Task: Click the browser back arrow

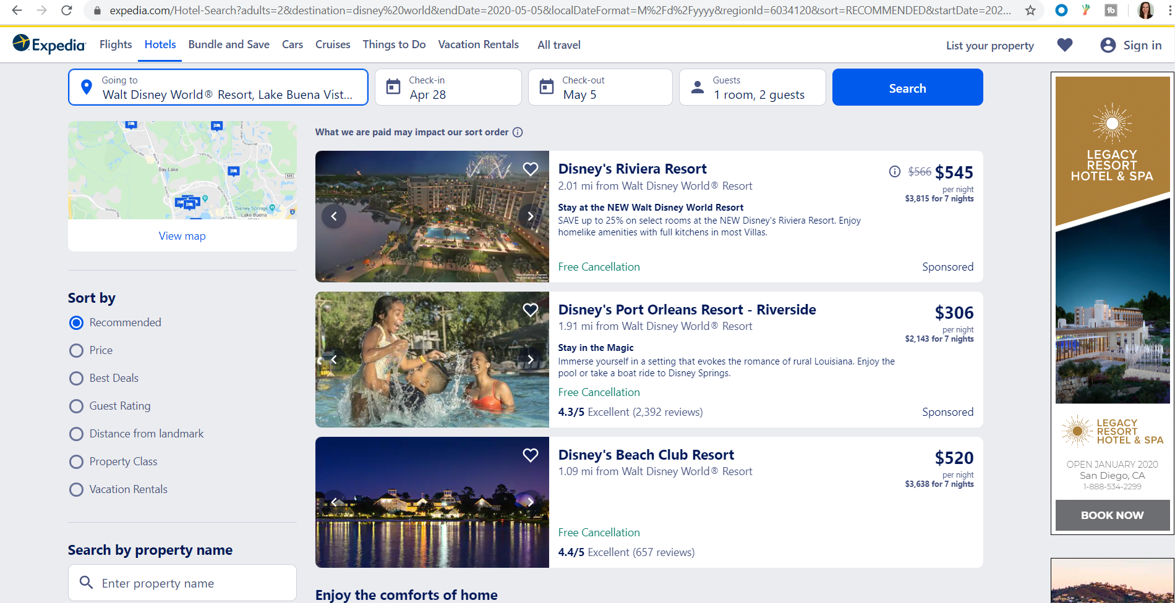Action: (17, 11)
